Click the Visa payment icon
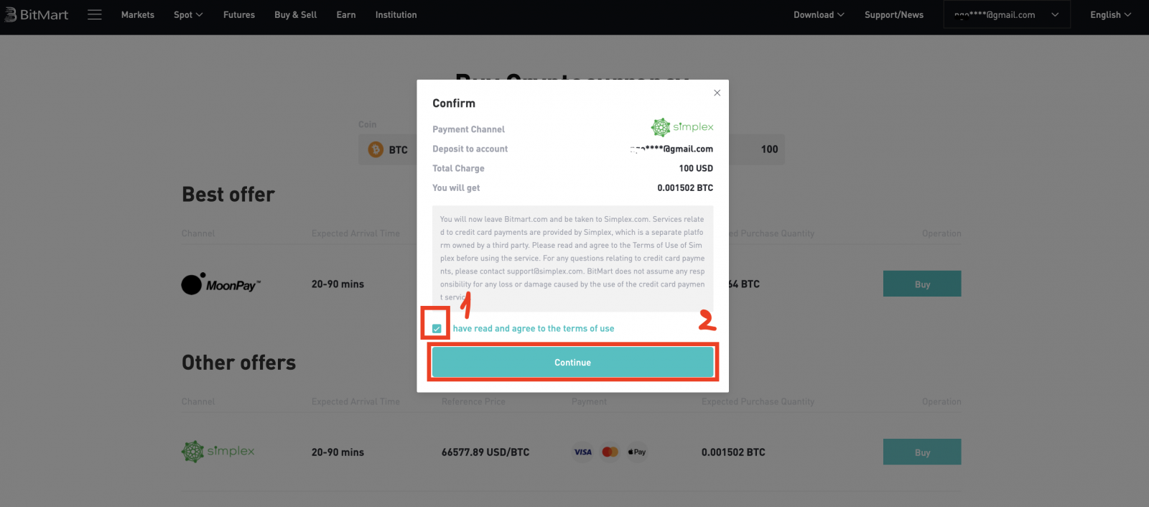The height and width of the screenshot is (507, 1149). (x=582, y=452)
